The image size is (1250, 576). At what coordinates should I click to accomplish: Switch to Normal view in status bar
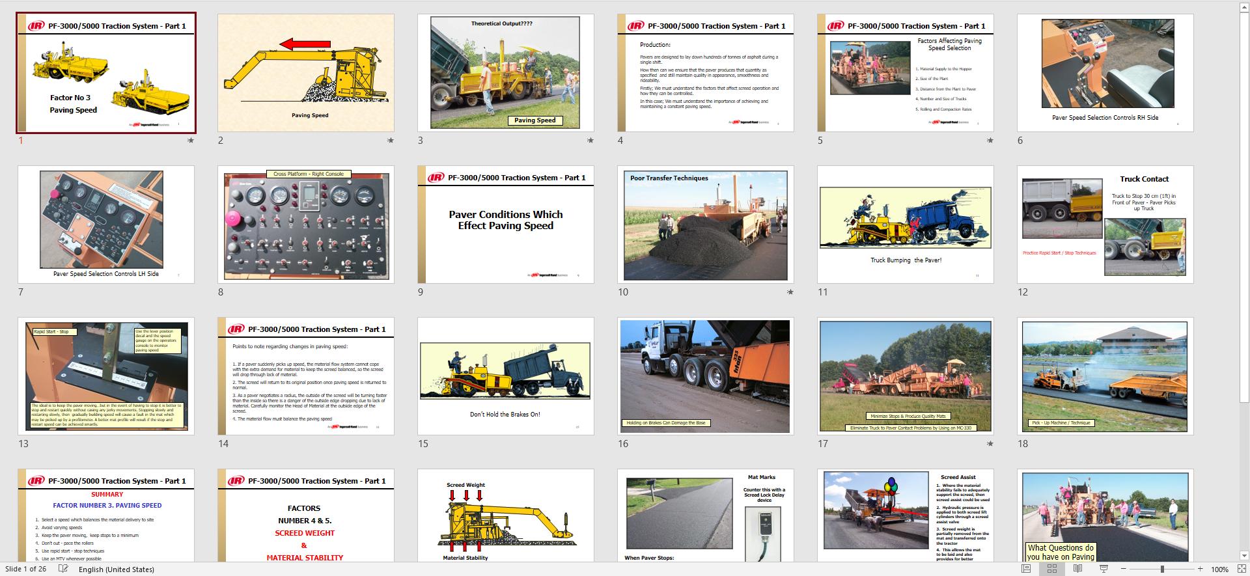tap(1026, 569)
